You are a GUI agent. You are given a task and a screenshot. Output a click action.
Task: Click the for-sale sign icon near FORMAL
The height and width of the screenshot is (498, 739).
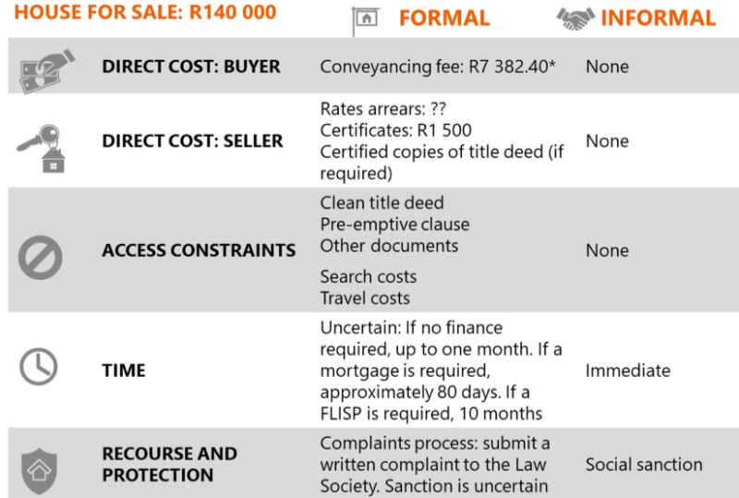click(365, 21)
